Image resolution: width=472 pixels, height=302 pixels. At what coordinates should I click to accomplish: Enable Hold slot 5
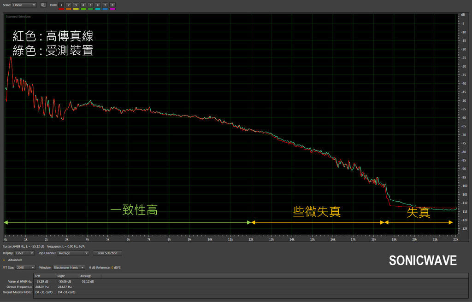(x=90, y=5)
